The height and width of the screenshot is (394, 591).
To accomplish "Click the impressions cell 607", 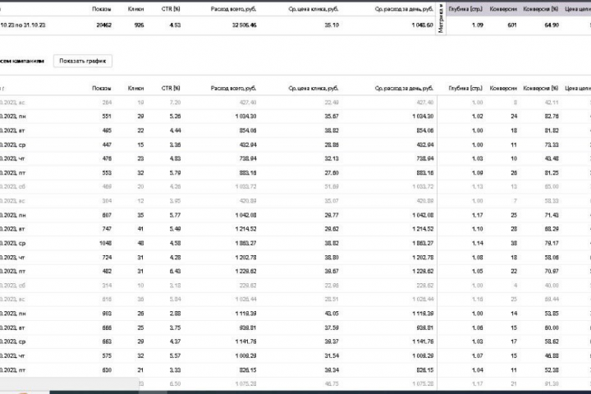I will click(x=107, y=215).
